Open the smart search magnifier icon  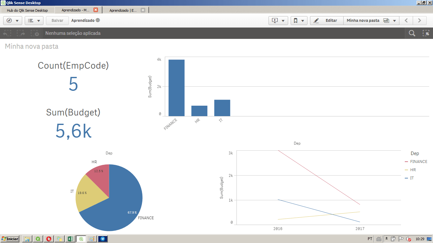pos(411,33)
